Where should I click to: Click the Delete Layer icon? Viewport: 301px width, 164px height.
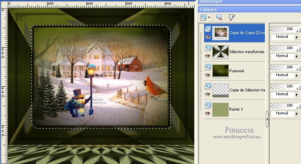219,17
